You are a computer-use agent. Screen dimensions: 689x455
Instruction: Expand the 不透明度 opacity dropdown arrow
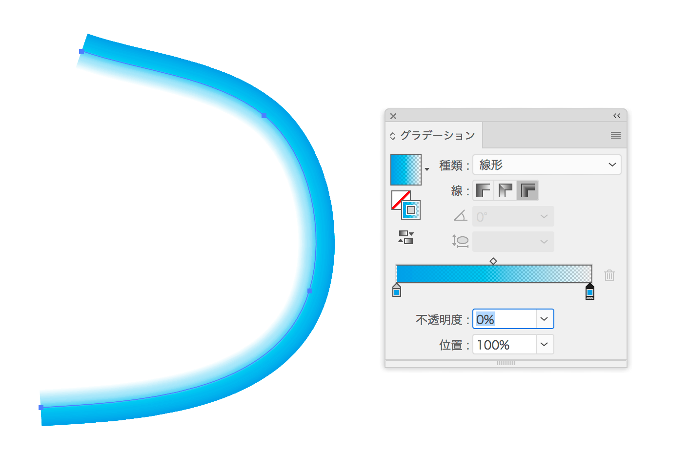[x=545, y=319]
